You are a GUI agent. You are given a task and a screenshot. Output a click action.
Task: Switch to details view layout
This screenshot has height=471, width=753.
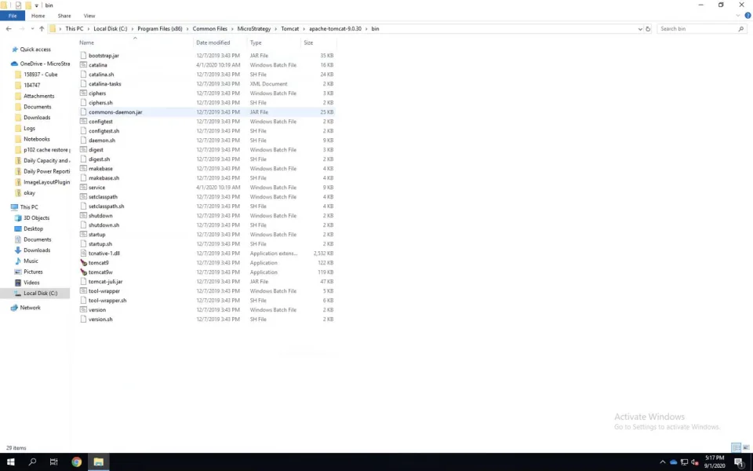click(736, 447)
